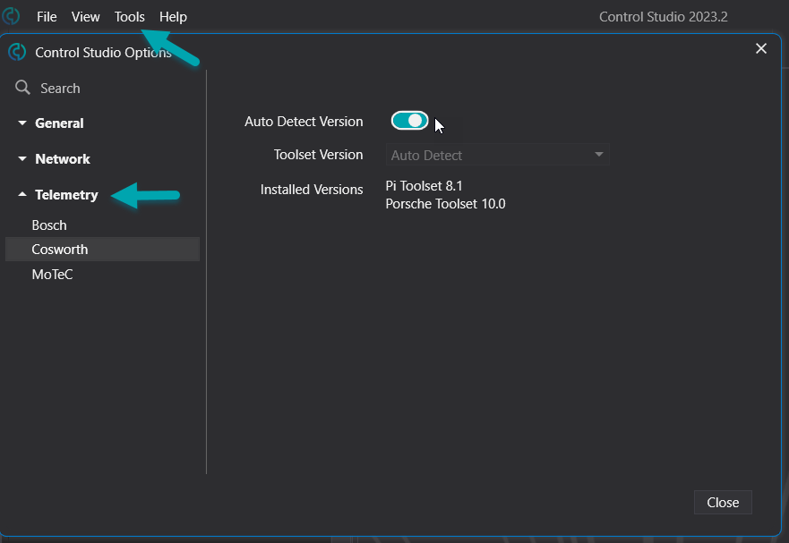Open the File menu
789x543 pixels.
[x=47, y=17]
